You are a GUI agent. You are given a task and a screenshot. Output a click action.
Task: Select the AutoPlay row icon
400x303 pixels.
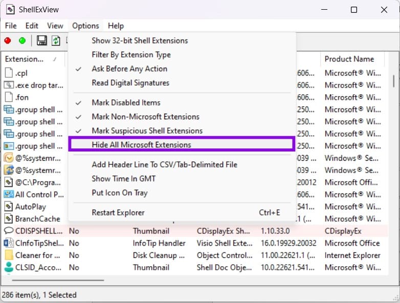pyautogui.click(x=9, y=206)
